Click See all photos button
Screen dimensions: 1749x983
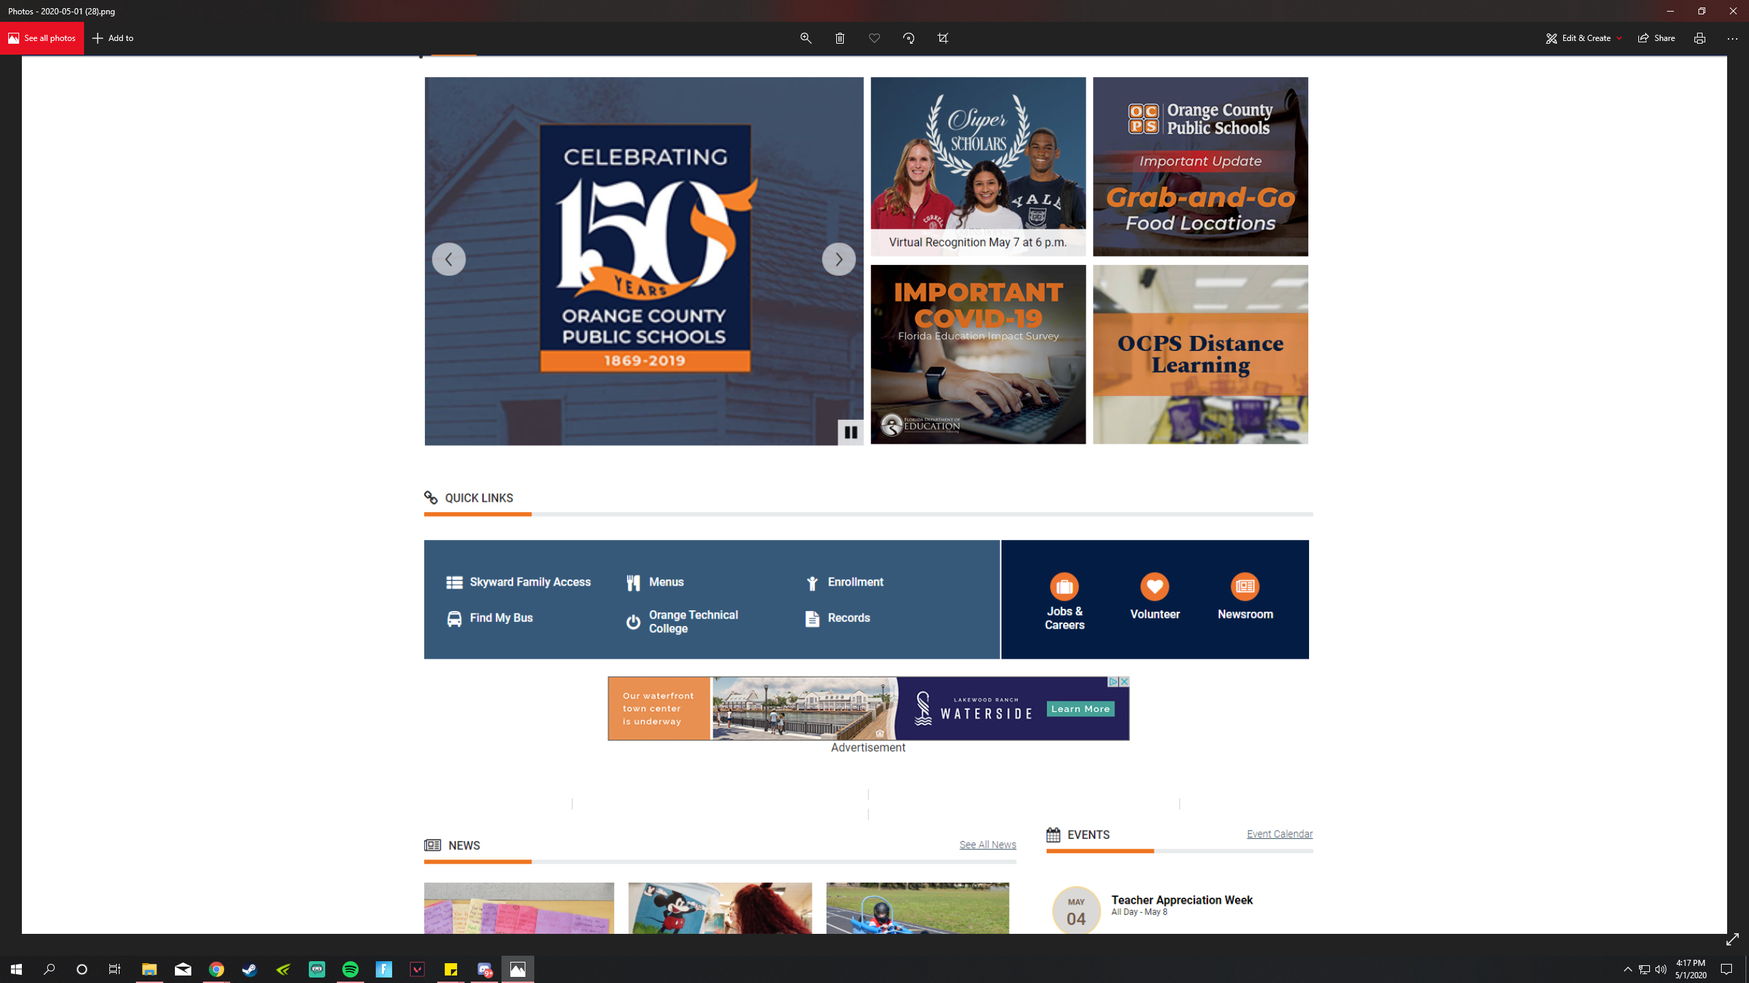42,38
